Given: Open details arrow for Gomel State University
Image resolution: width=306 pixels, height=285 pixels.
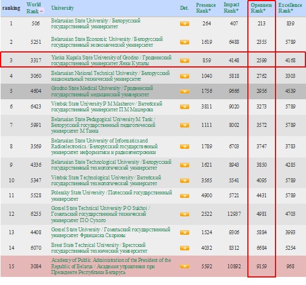Looking at the screenshot, I should click(x=185, y=232).
